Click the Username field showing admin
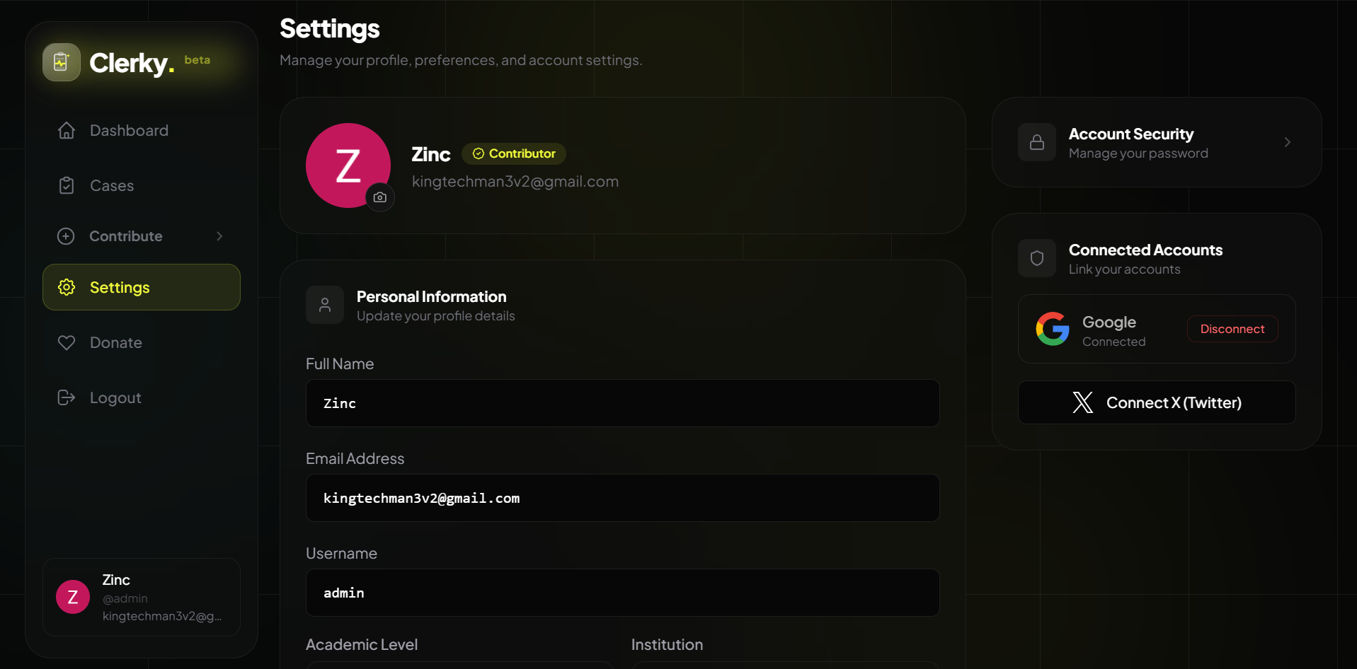Screen dimensions: 1357x669 point(623,593)
